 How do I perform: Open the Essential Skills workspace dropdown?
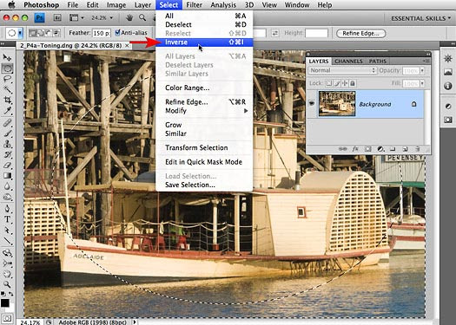tap(420, 18)
